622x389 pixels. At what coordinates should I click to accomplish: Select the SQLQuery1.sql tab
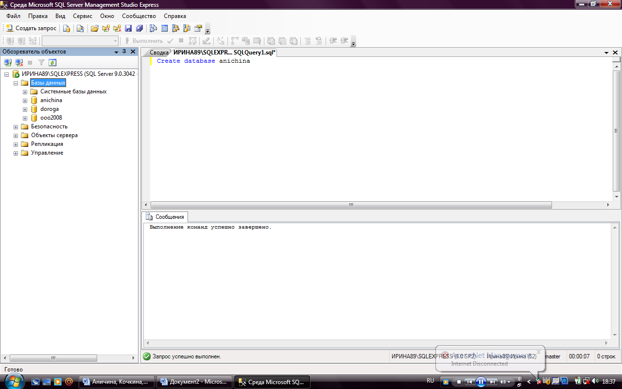coord(224,53)
